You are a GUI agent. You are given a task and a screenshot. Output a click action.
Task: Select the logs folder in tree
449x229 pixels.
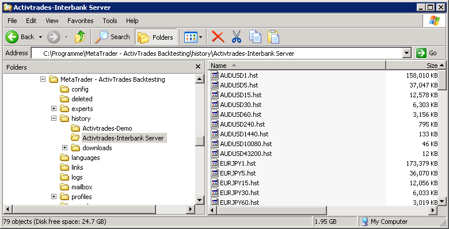(x=71, y=177)
